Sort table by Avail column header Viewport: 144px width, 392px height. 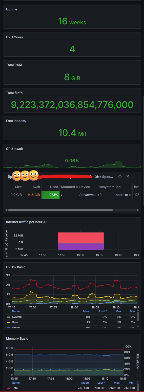click(x=36, y=187)
